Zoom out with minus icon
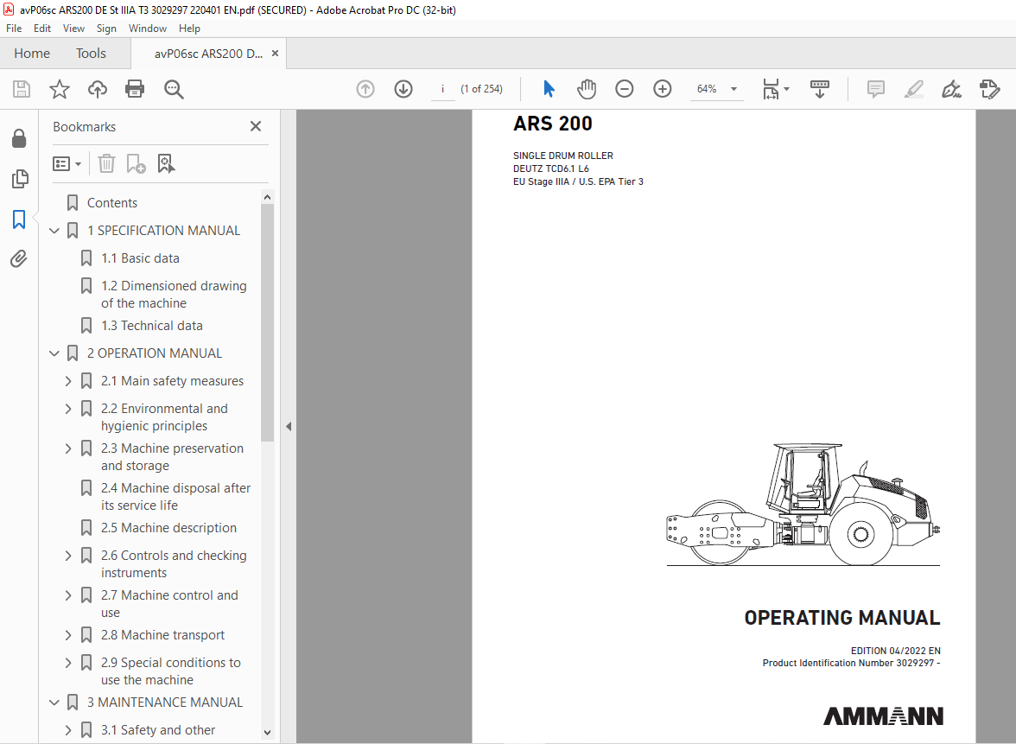Viewport: 1016px width, 744px height. pyautogui.click(x=624, y=89)
